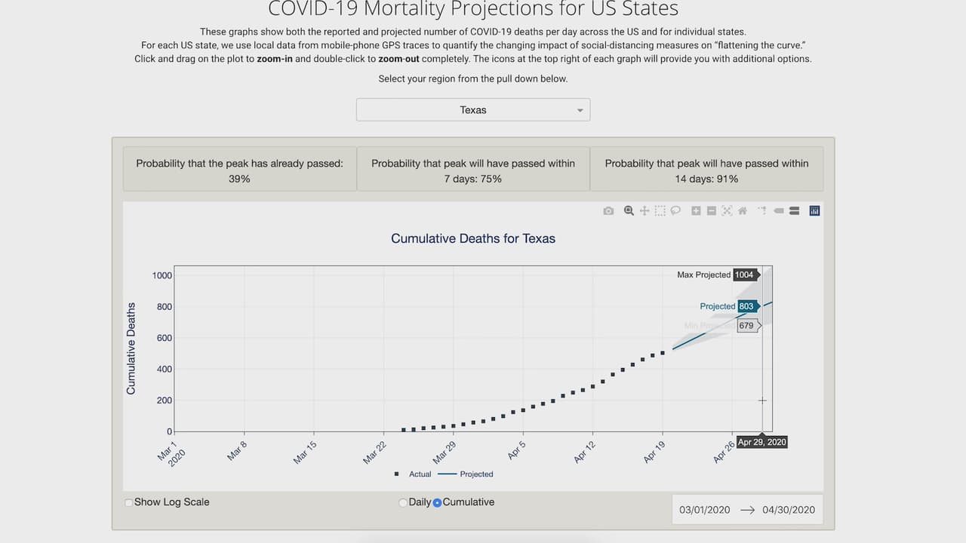Screen dimensions: 966x543
Task: Open the Texas region dropdown
Action: click(x=473, y=110)
